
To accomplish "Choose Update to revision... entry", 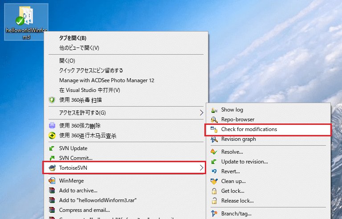I will tap(268, 162).
